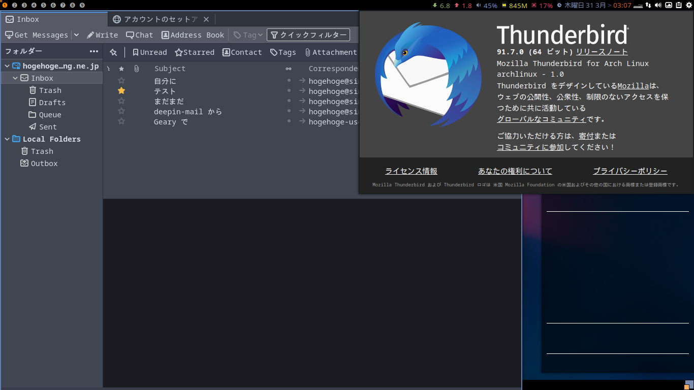
Task: Open the 寄付 donation link
Action: (586, 136)
